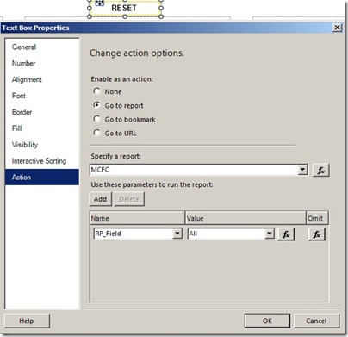Expand the All value dropdown
Viewport: 348px width, 337px height.
coord(270,234)
